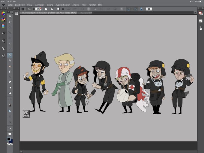Select the Blend tool
Screen dimensions: 204x153
(x=10, y=88)
